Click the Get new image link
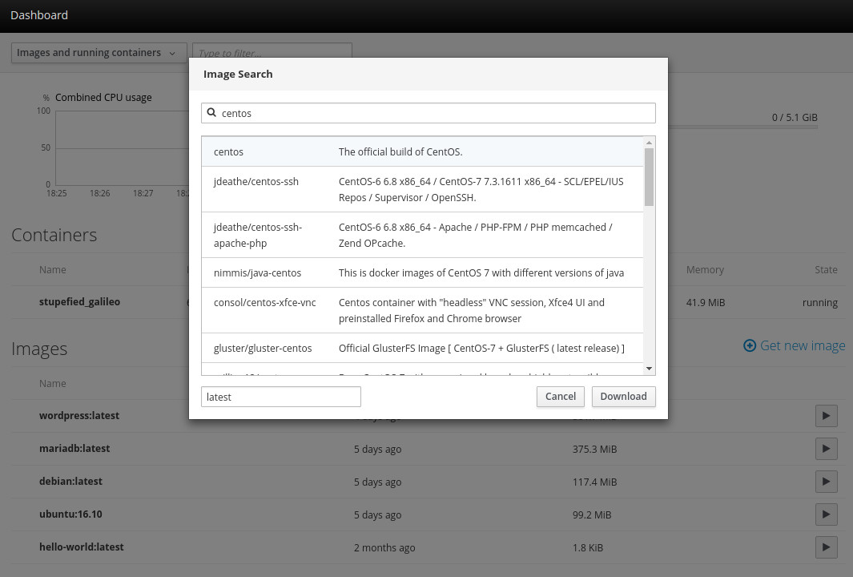Screen dimensions: 853x577 coord(795,345)
